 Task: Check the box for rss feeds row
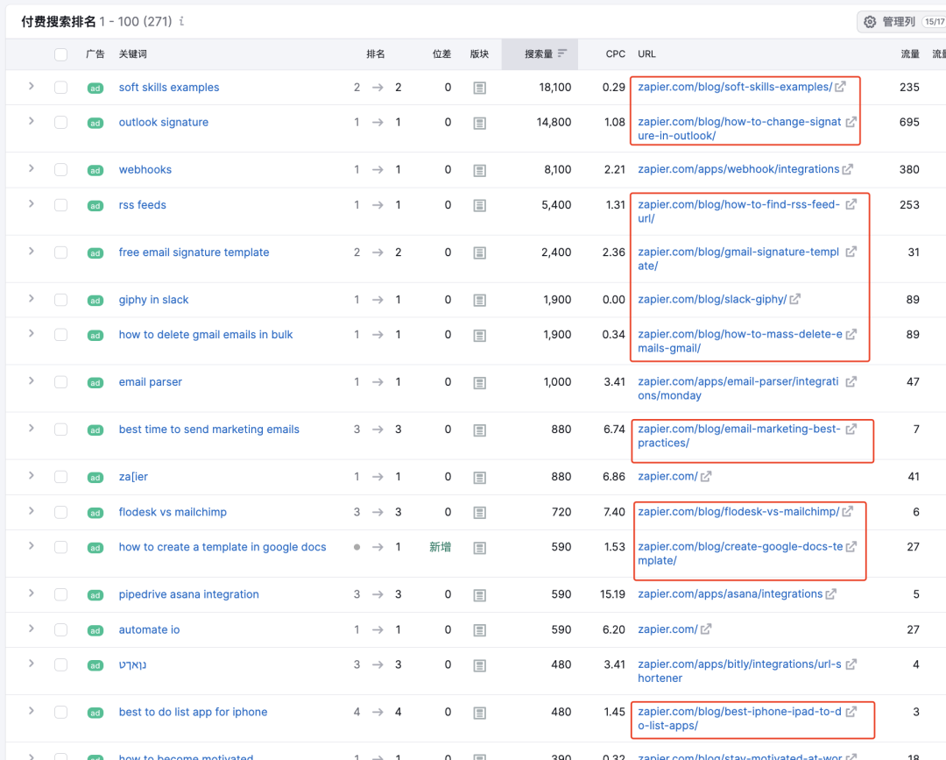click(x=61, y=205)
